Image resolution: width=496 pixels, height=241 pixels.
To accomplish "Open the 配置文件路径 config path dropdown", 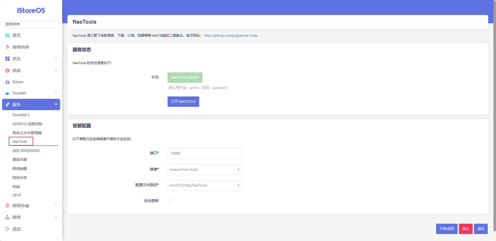I will click(205, 185).
